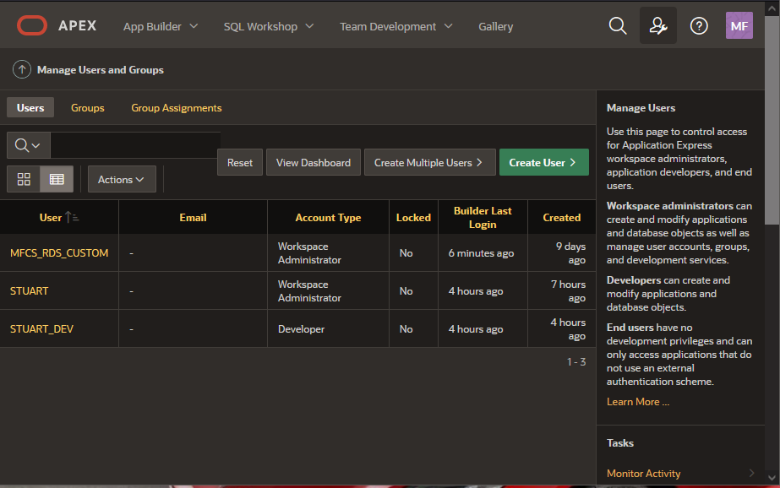Open the search column selector dropdown

(26, 144)
